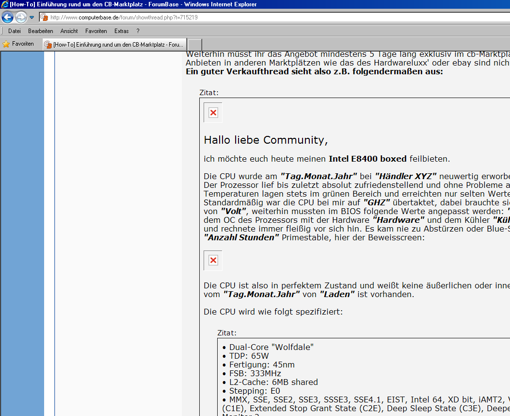Open the recent pages dropdown arrow
The image size is (510, 416).
click(x=32, y=17)
